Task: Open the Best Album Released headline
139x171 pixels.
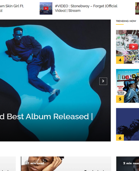Action: [46, 116]
